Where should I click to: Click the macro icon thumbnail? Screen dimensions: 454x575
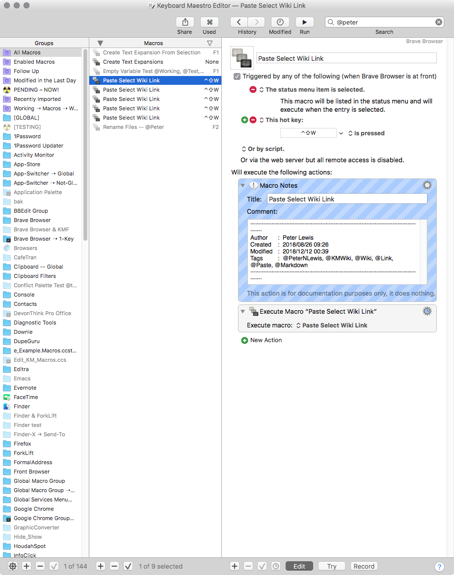pyautogui.click(x=242, y=58)
